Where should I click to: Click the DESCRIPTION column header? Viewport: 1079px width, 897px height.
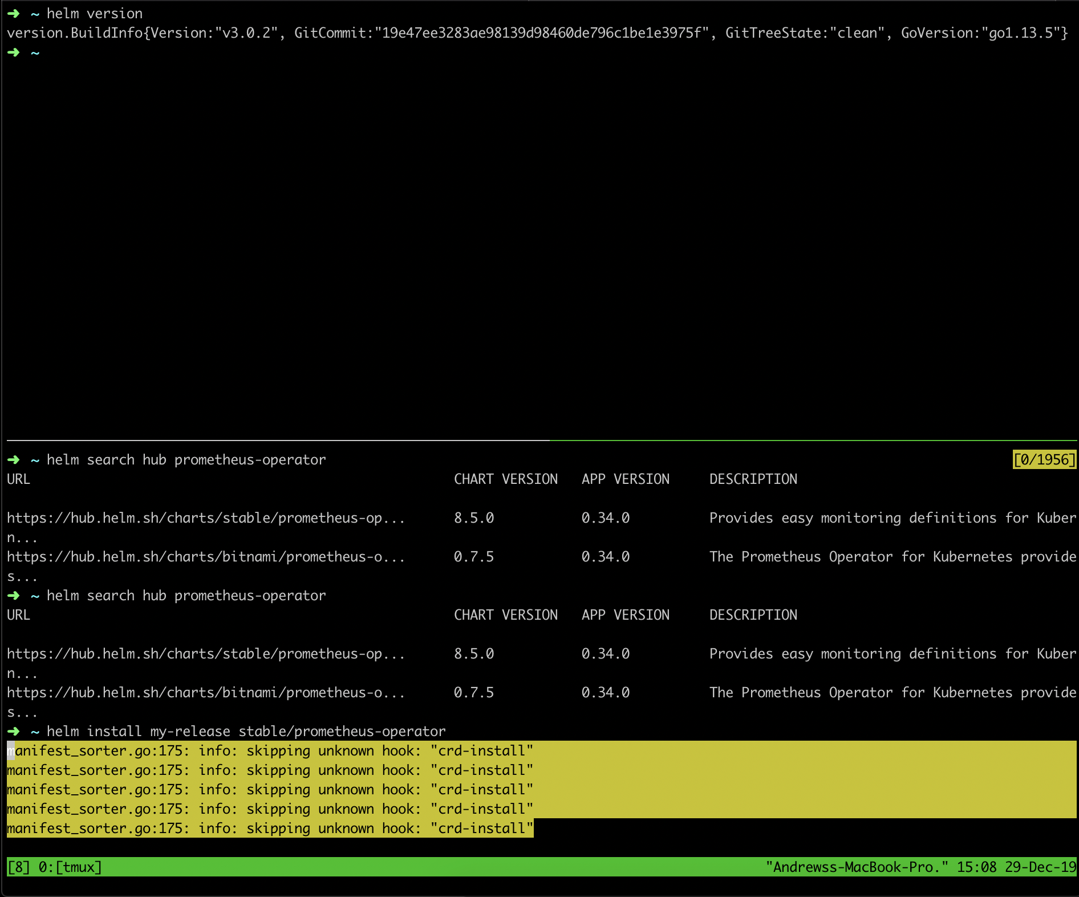pos(753,479)
